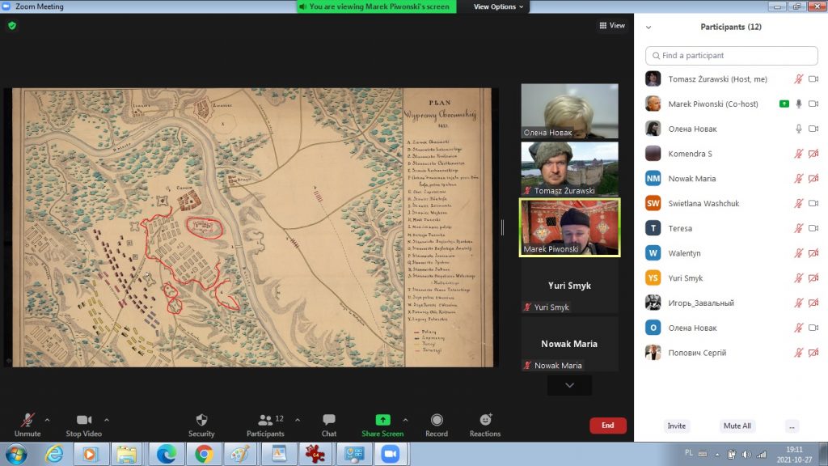
Task: Expand audio options arrow next to Unmute
Action: click(47, 420)
